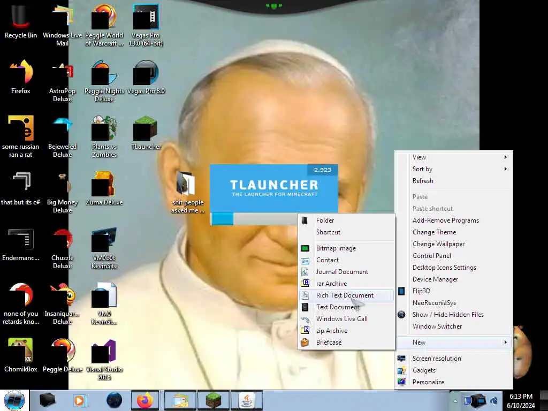This screenshot has width=548, height=411.
Task: Select VM0 KevinSi... file icon
Action: pyautogui.click(x=104, y=303)
